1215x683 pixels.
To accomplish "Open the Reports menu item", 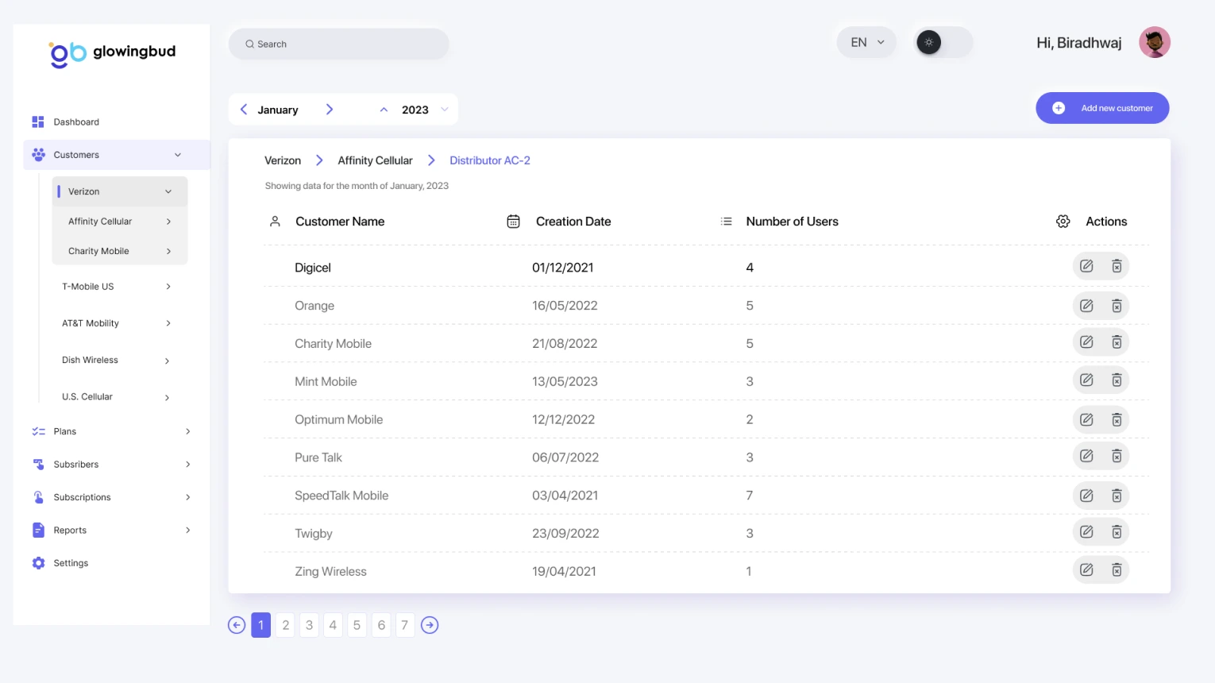I will pyautogui.click(x=111, y=530).
